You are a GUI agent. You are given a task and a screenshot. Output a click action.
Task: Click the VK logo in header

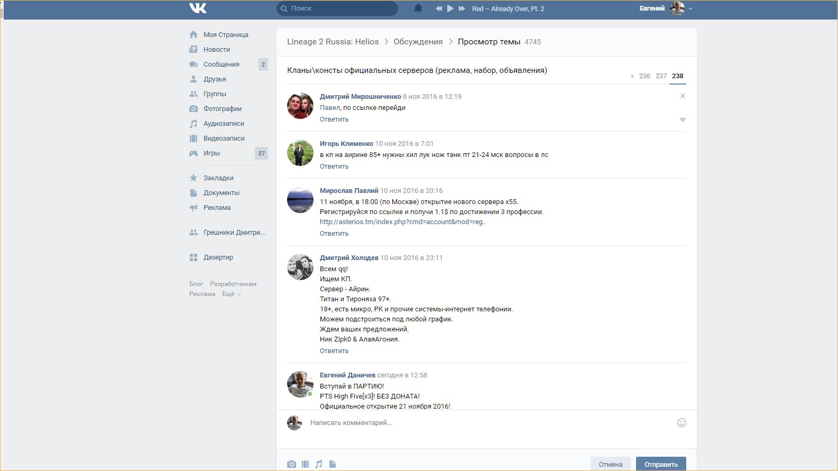[198, 8]
